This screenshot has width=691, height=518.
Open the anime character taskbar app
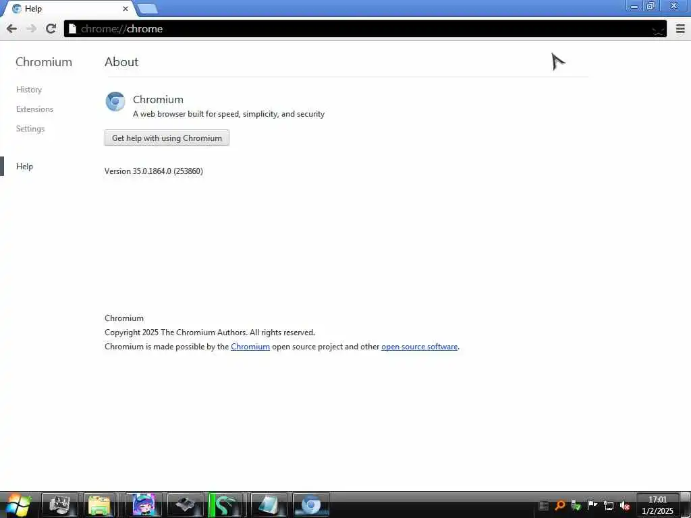[x=144, y=505]
